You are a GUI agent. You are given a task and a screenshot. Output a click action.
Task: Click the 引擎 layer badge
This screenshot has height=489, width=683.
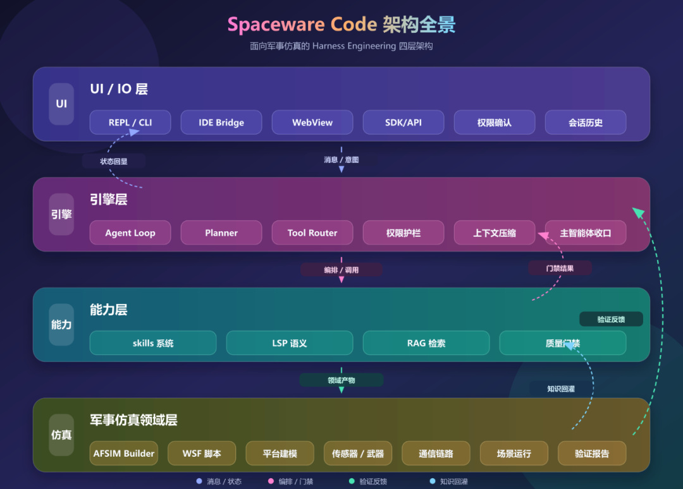[x=61, y=214]
